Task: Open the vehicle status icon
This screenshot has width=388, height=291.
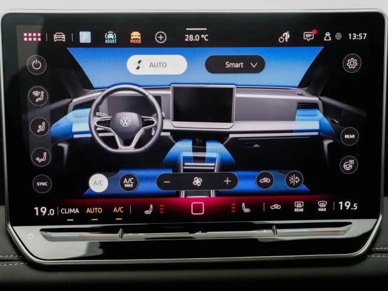Action: point(59,37)
